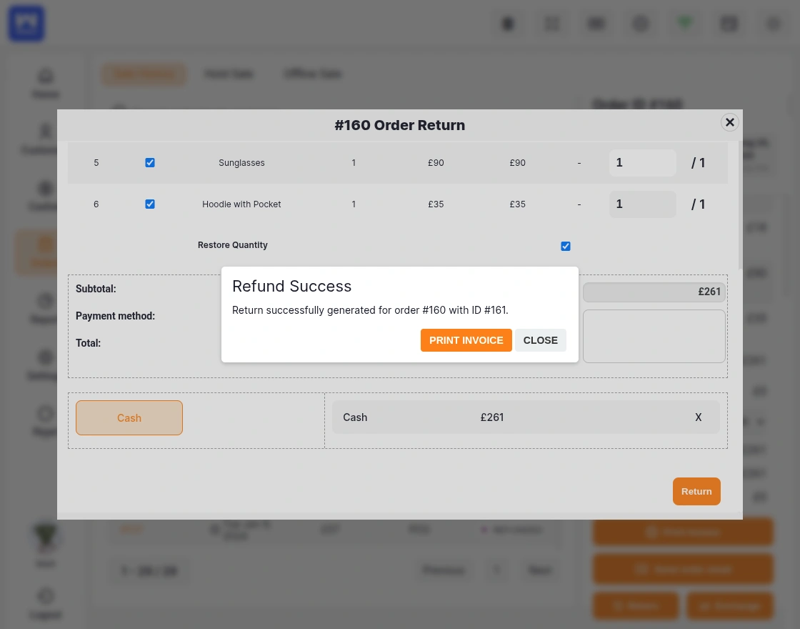Click the Sunglasses return quantity input field
This screenshot has width=800, height=629.
[x=642, y=163]
